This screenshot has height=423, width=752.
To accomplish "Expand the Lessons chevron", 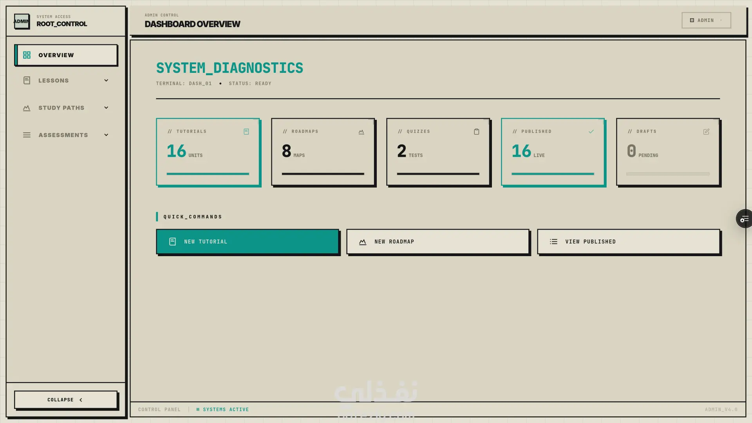I will (x=106, y=81).
